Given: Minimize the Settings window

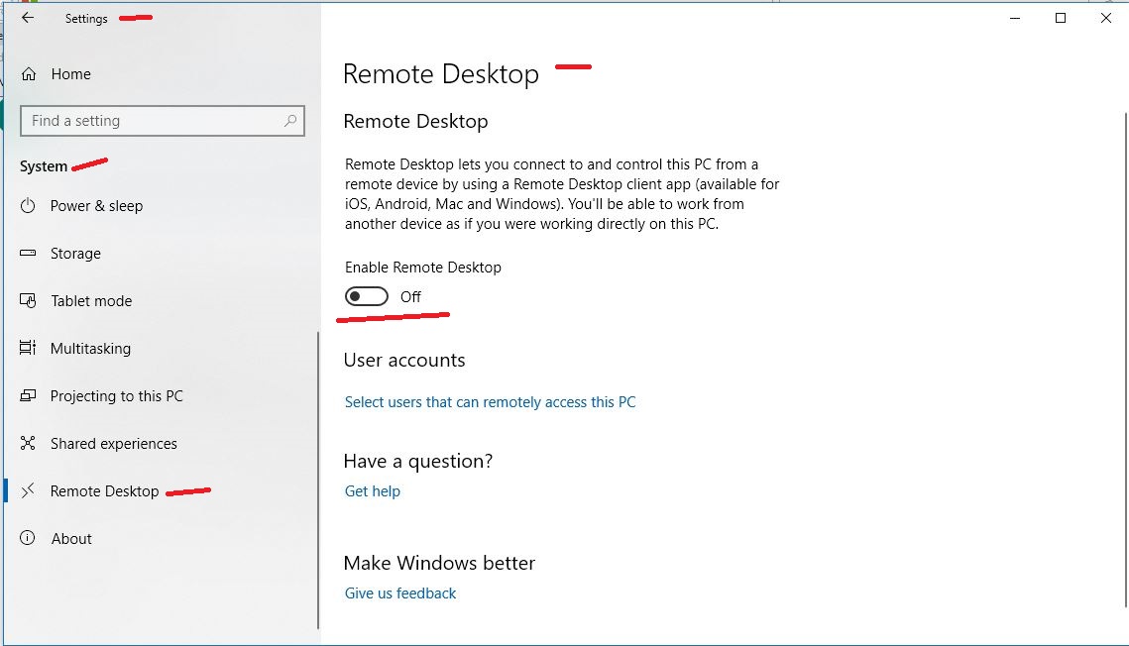Looking at the screenshot, I should coord(1015,18).
